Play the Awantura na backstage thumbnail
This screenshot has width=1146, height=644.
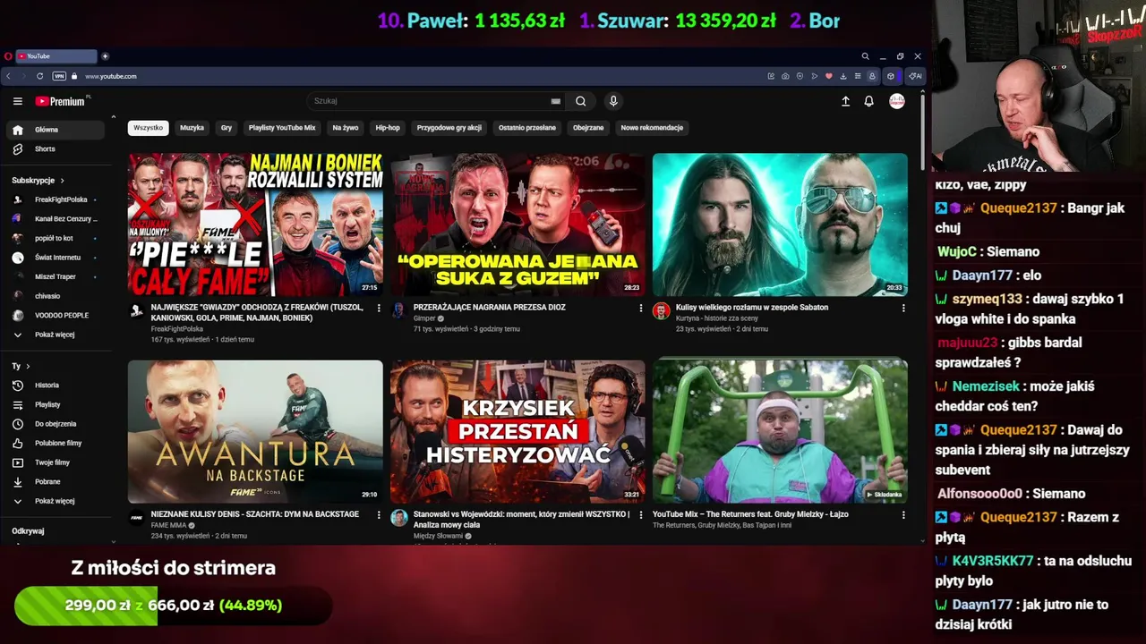(255, 432)
